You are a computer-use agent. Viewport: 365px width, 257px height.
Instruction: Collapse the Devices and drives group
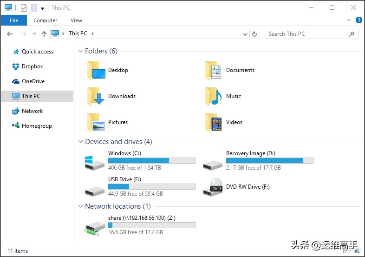[80, 142]
